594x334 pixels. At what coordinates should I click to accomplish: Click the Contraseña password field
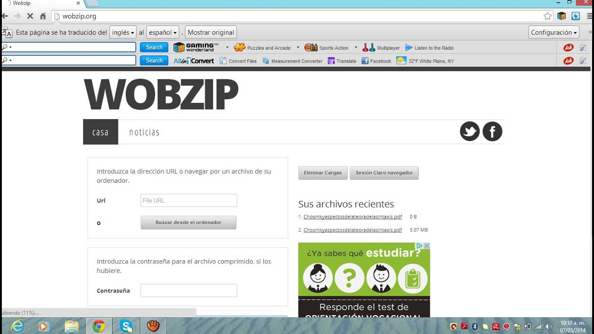coord(189,290)
